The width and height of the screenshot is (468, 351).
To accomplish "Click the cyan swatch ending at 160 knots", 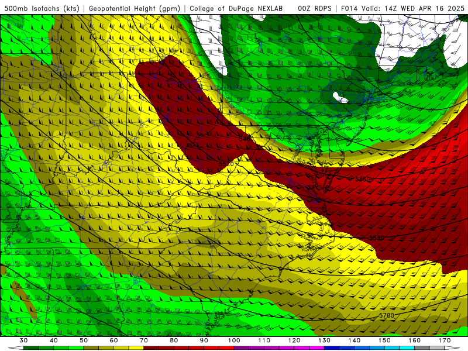I will (x=407, y=348).
